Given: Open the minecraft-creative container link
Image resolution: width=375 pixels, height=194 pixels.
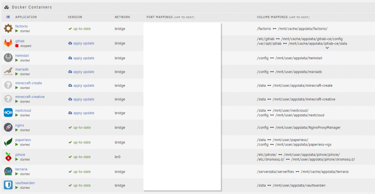Looking at the screenshot, I should pos(30,97).
